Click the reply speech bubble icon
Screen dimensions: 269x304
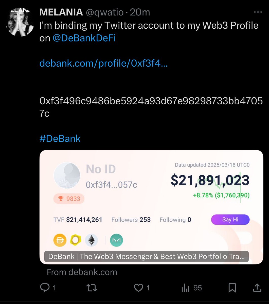(45, 288)
